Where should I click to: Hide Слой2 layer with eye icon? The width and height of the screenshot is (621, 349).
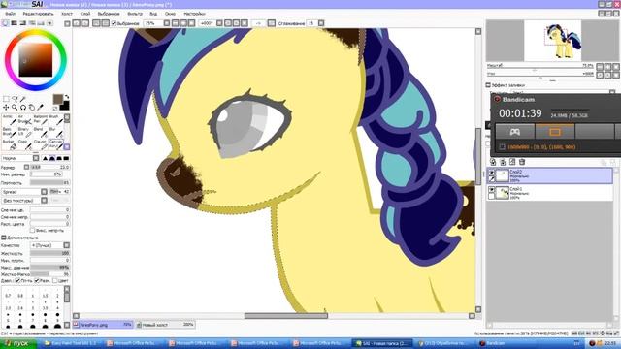click(492, 173)
